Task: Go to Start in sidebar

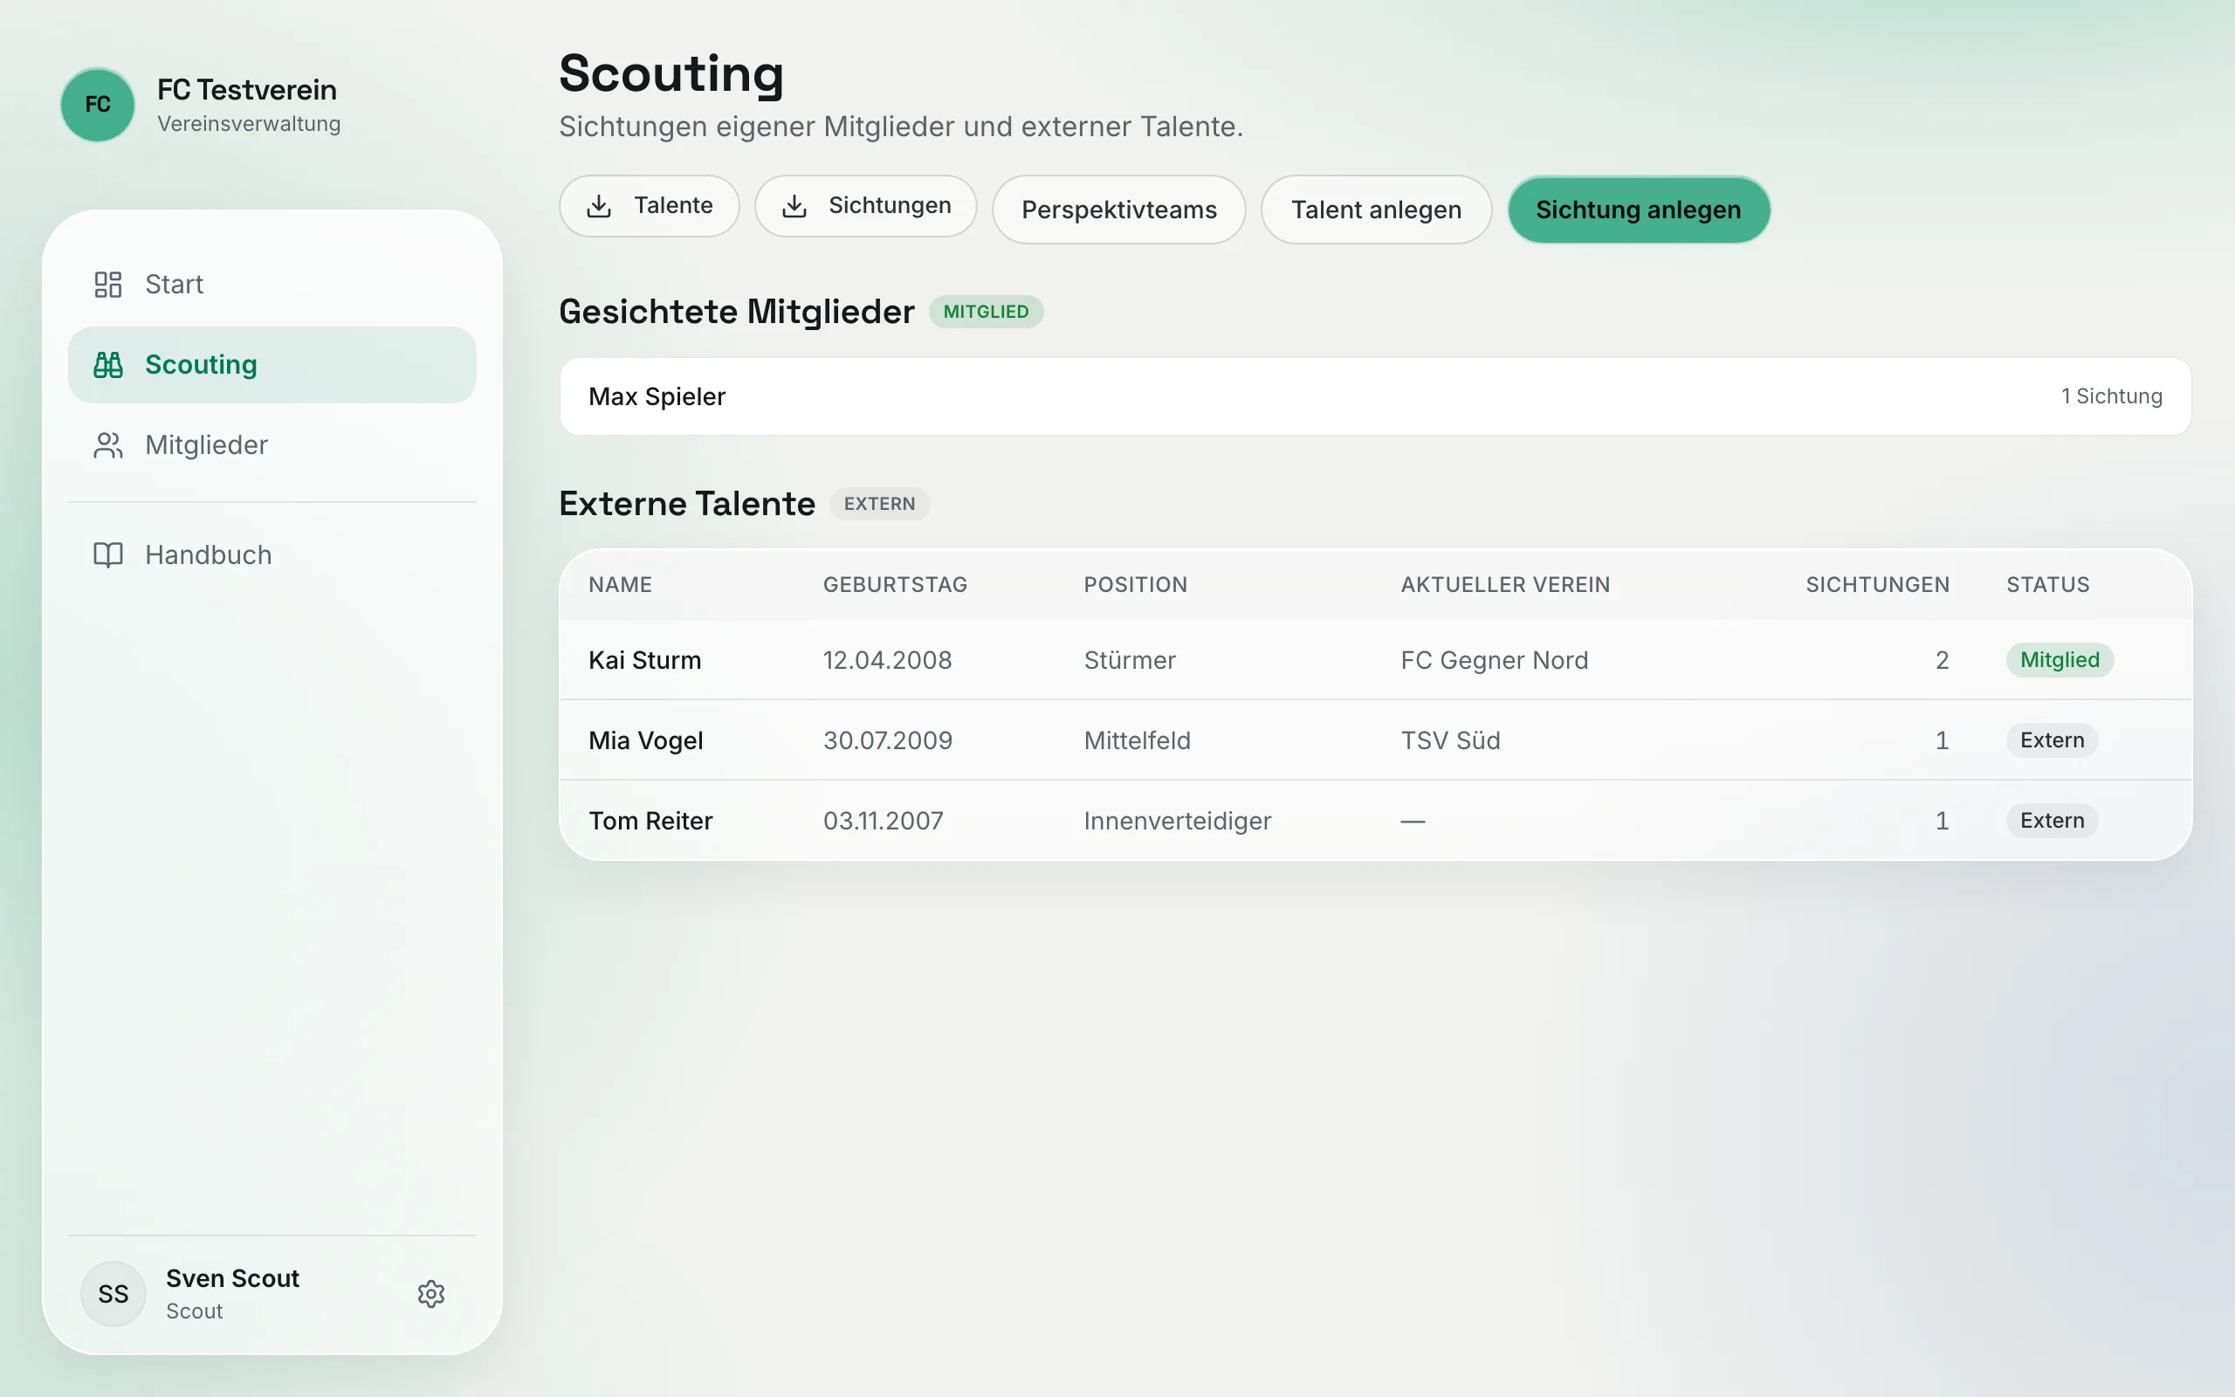Action: pos(272,285)
